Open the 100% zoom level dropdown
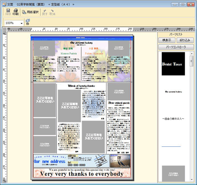The image size is (197, 185). point(14,23)
